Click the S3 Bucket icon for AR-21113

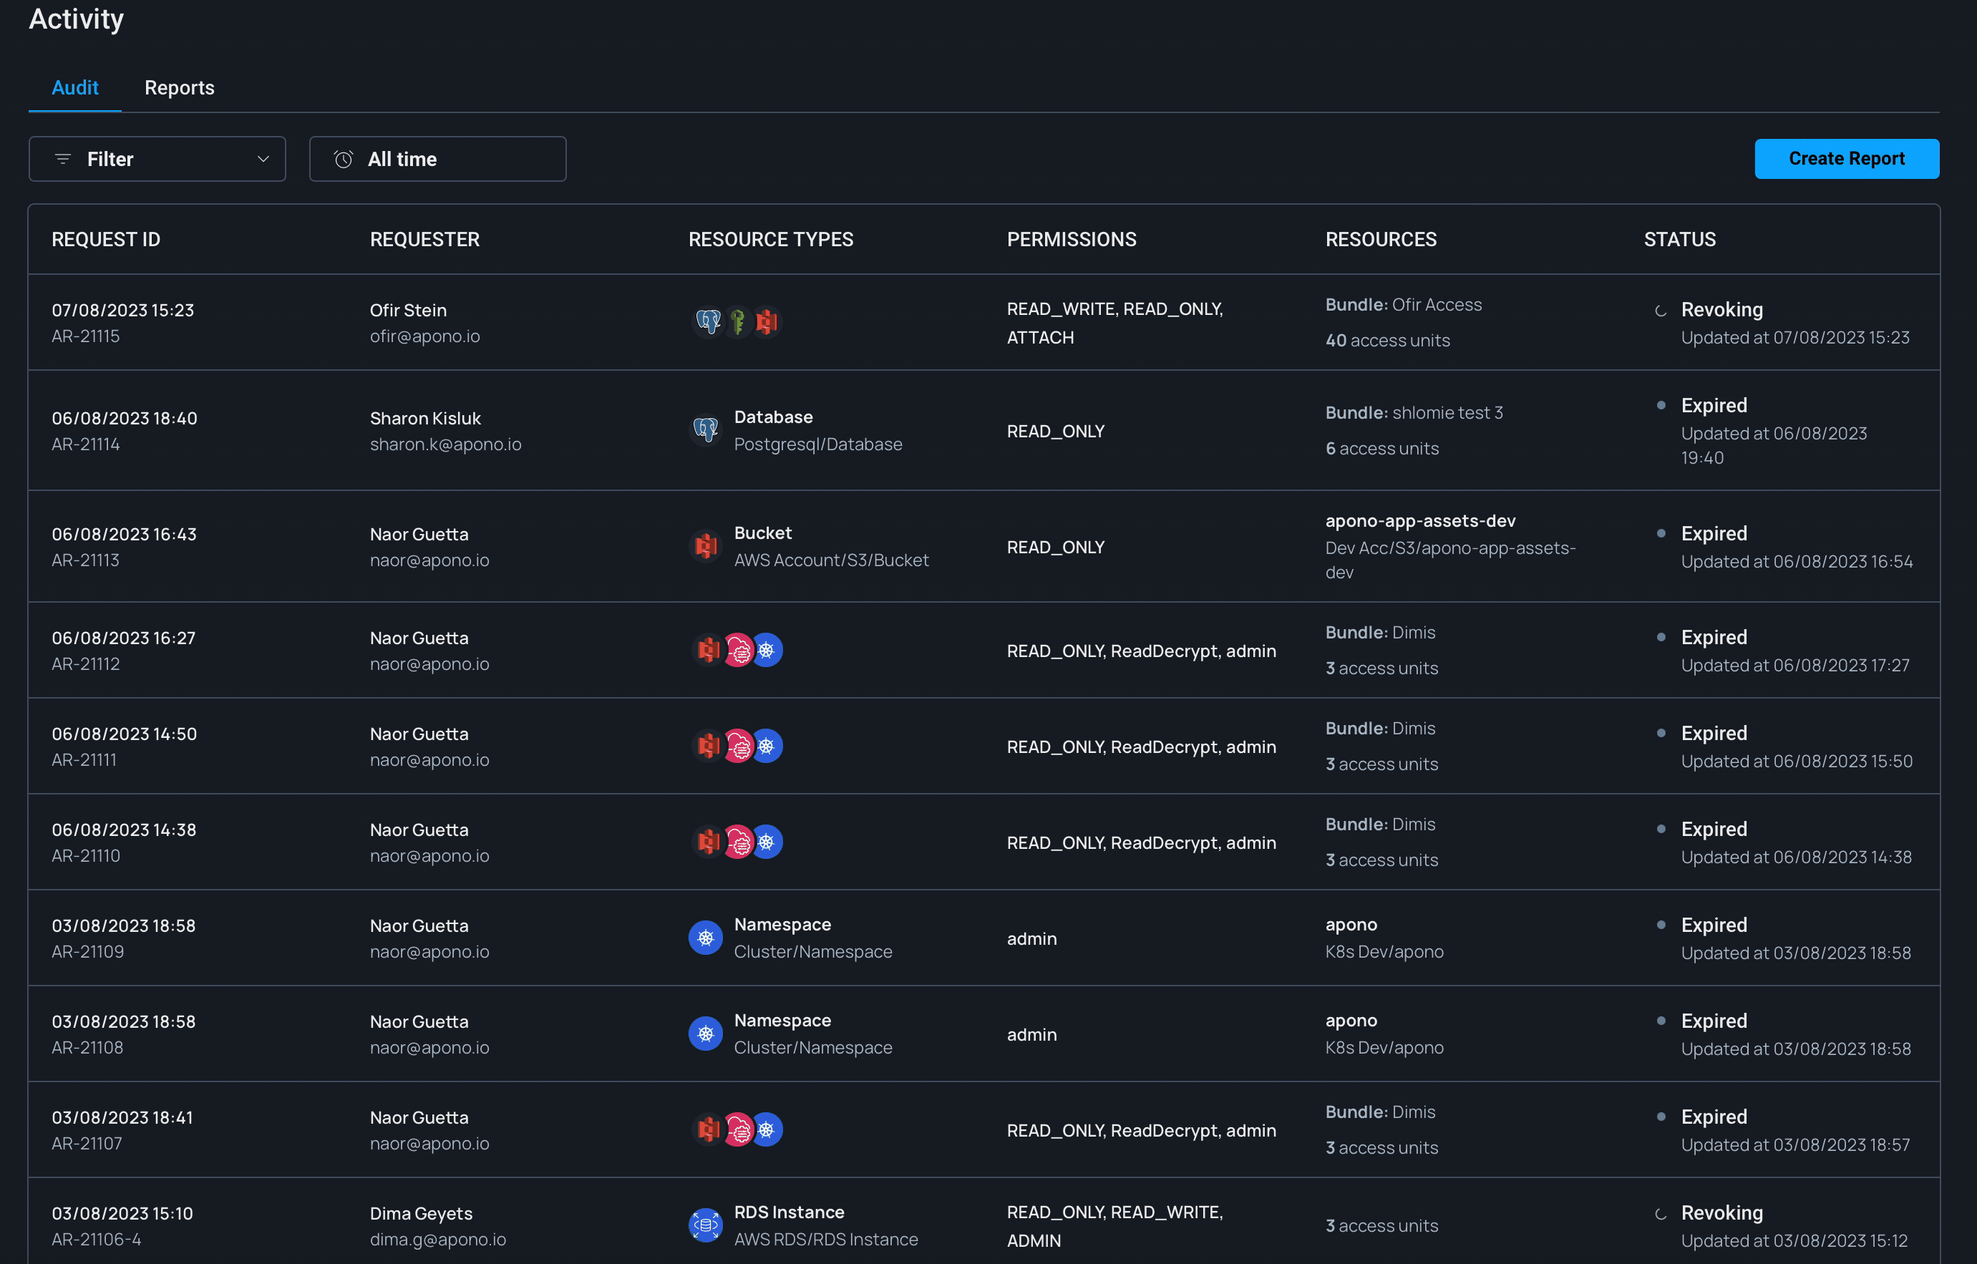point(705,546)
